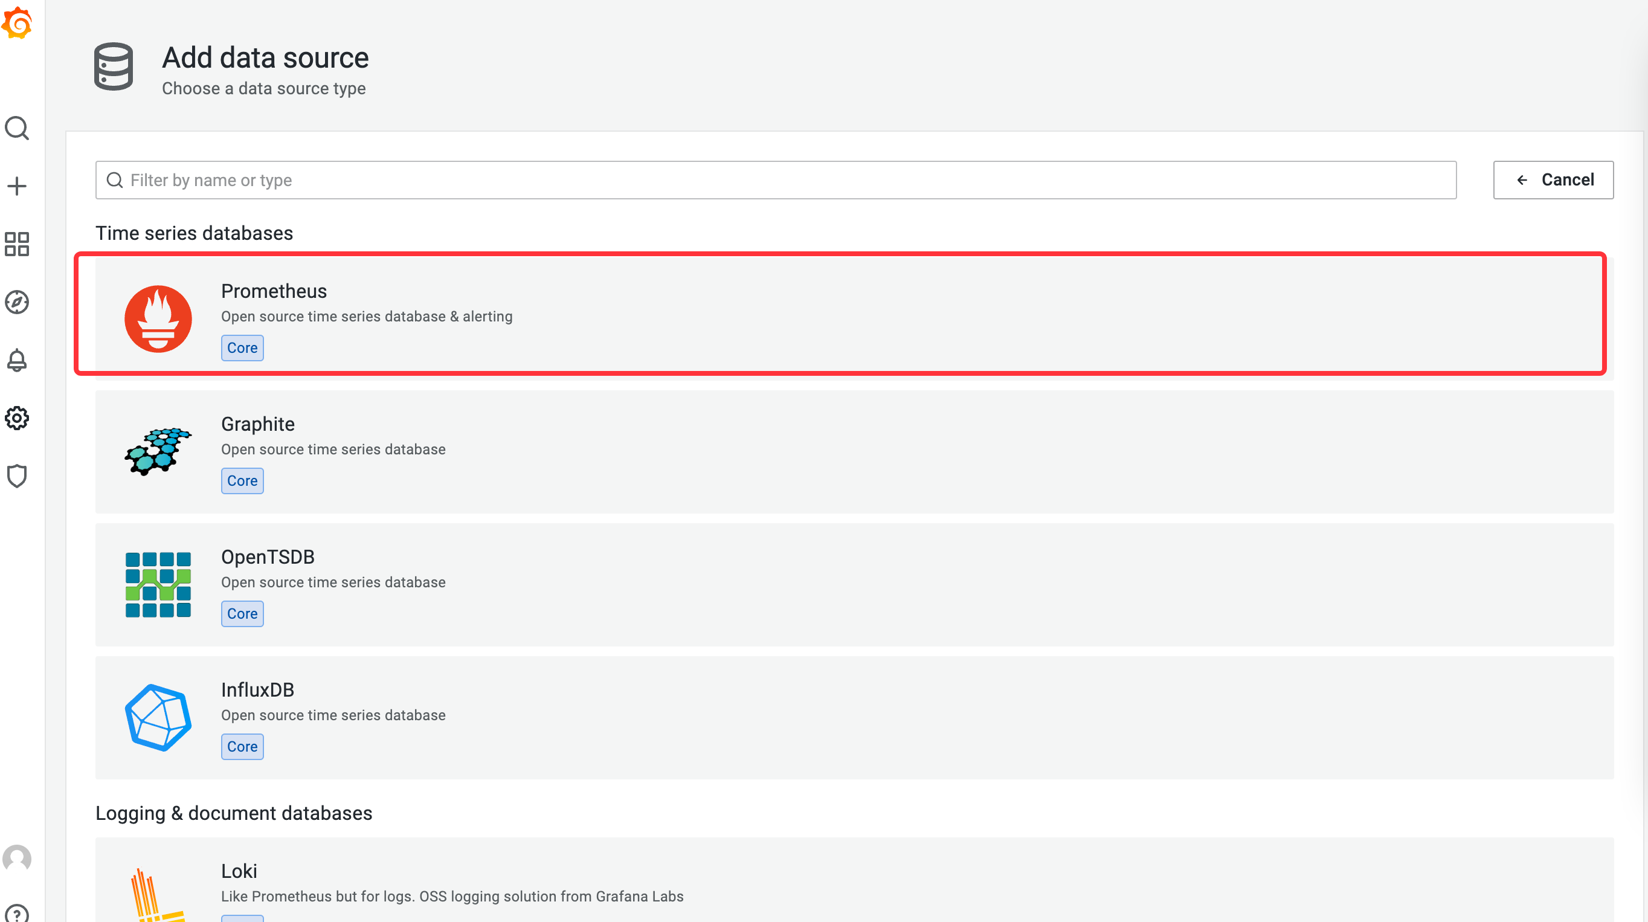Click the 'Logging & document databases' heading
The height and width of the screenshot is (922, 1648).
click(234, 813)
